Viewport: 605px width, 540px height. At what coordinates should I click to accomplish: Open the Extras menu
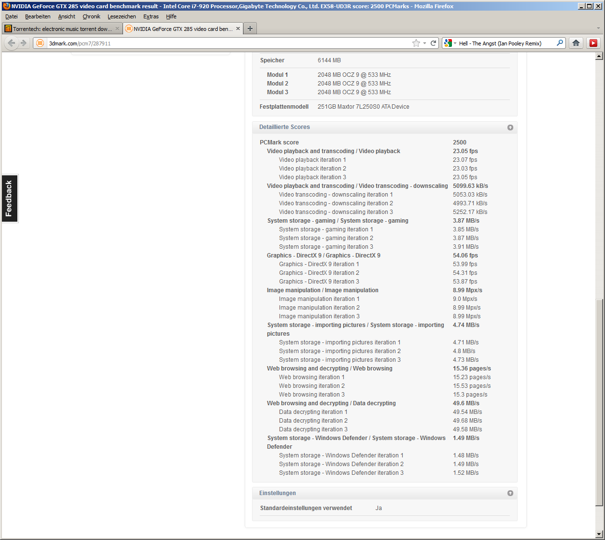click(151, 16)
